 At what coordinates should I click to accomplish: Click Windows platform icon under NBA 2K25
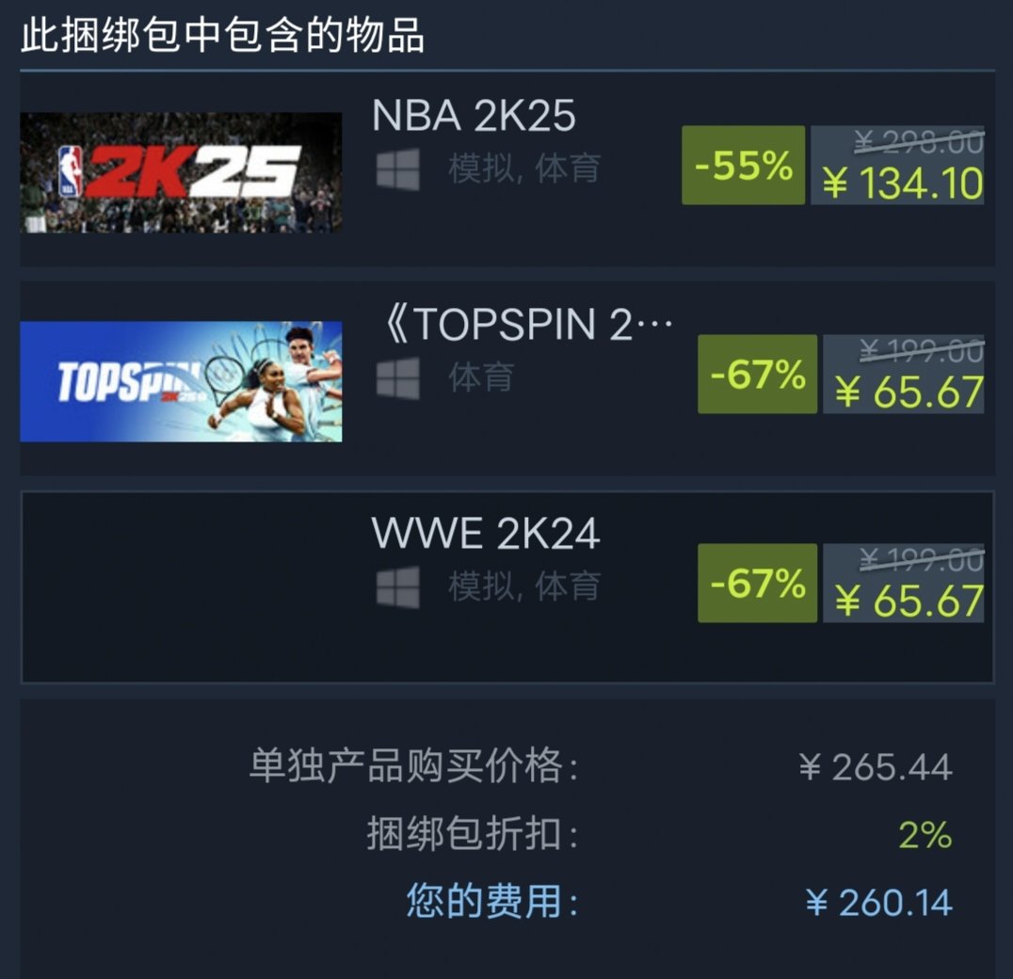pos(398,169)
